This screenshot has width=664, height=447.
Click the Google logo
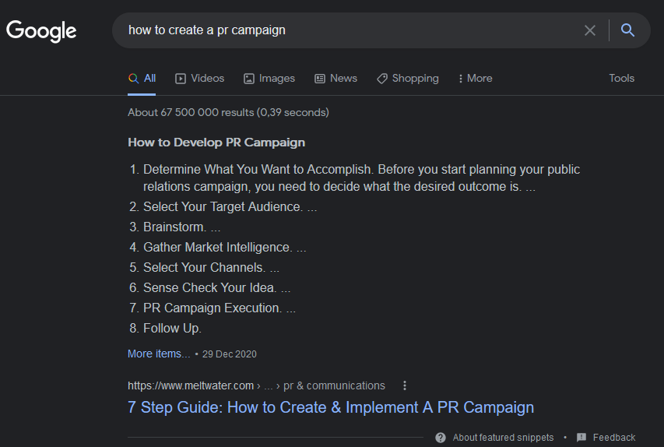click(41, 31)
